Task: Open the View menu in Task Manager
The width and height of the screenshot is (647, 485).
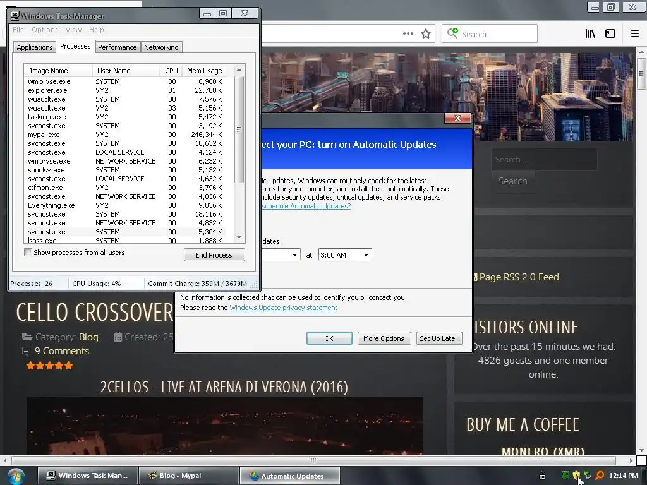Action: pos(73,30)
